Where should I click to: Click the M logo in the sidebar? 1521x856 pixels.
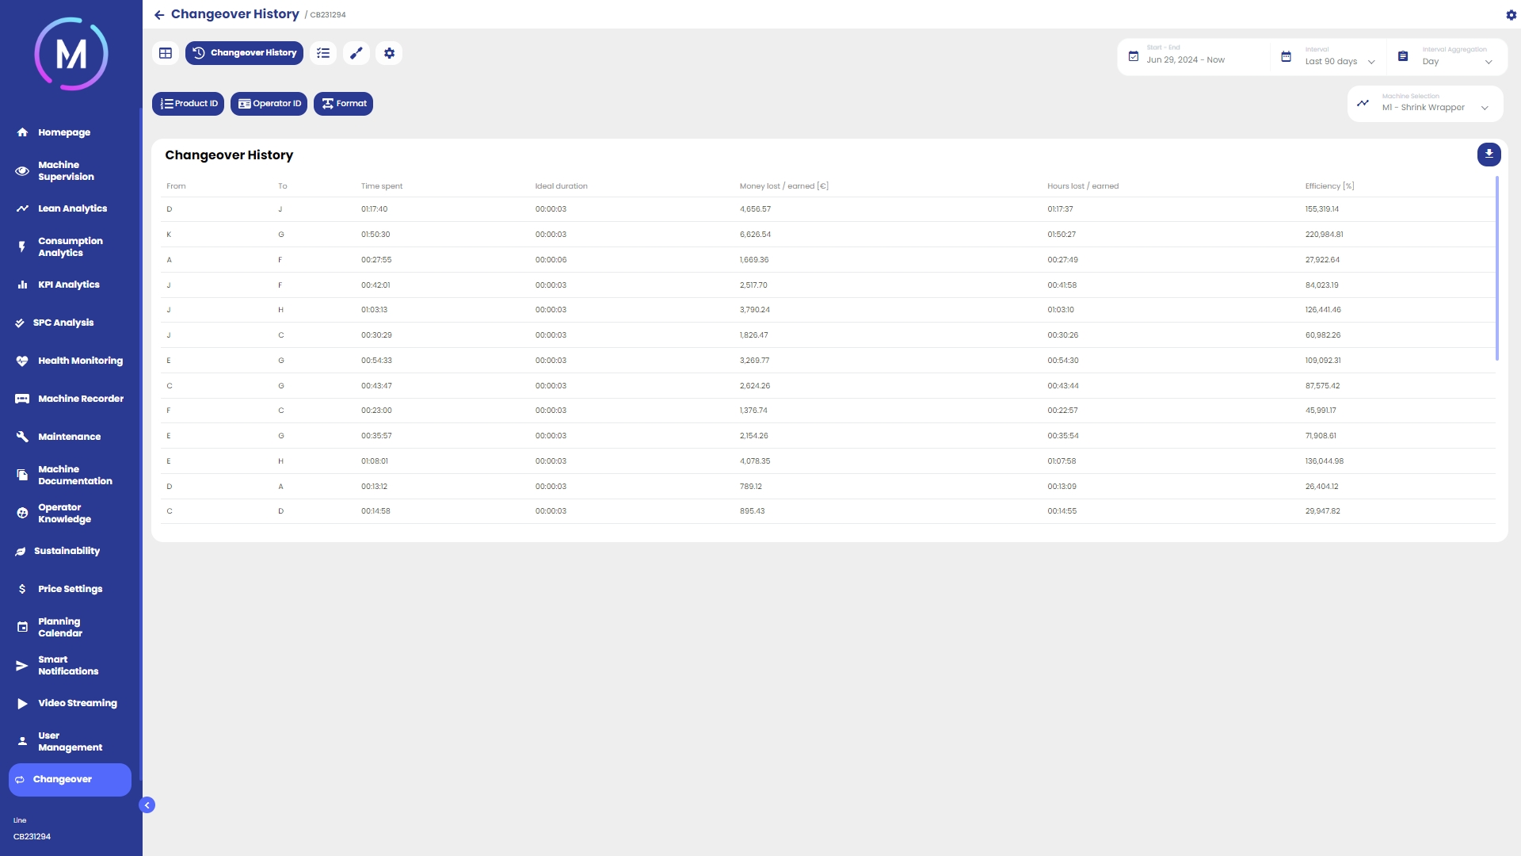click(x=71, y=54)
